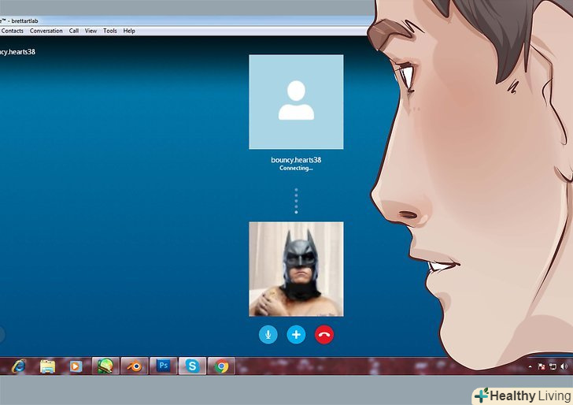Viewport: 573px width, 405px height.
Task: Click the network tray icon
Action: tap(553, 366)
